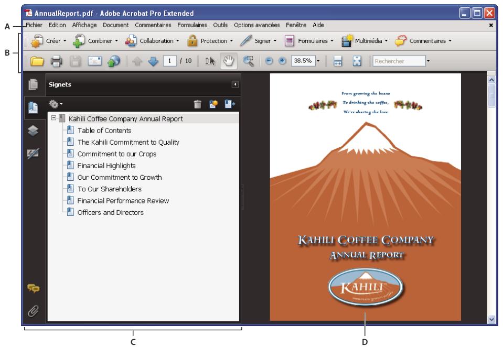Viewport: 503px width, 347px height.
Task: Click in the Rechercher search field
Action: click(398, 61)
